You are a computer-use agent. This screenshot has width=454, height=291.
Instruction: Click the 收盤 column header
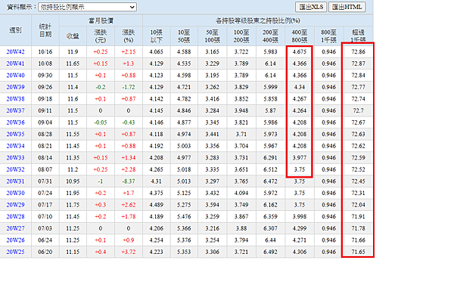pos(73,36)
